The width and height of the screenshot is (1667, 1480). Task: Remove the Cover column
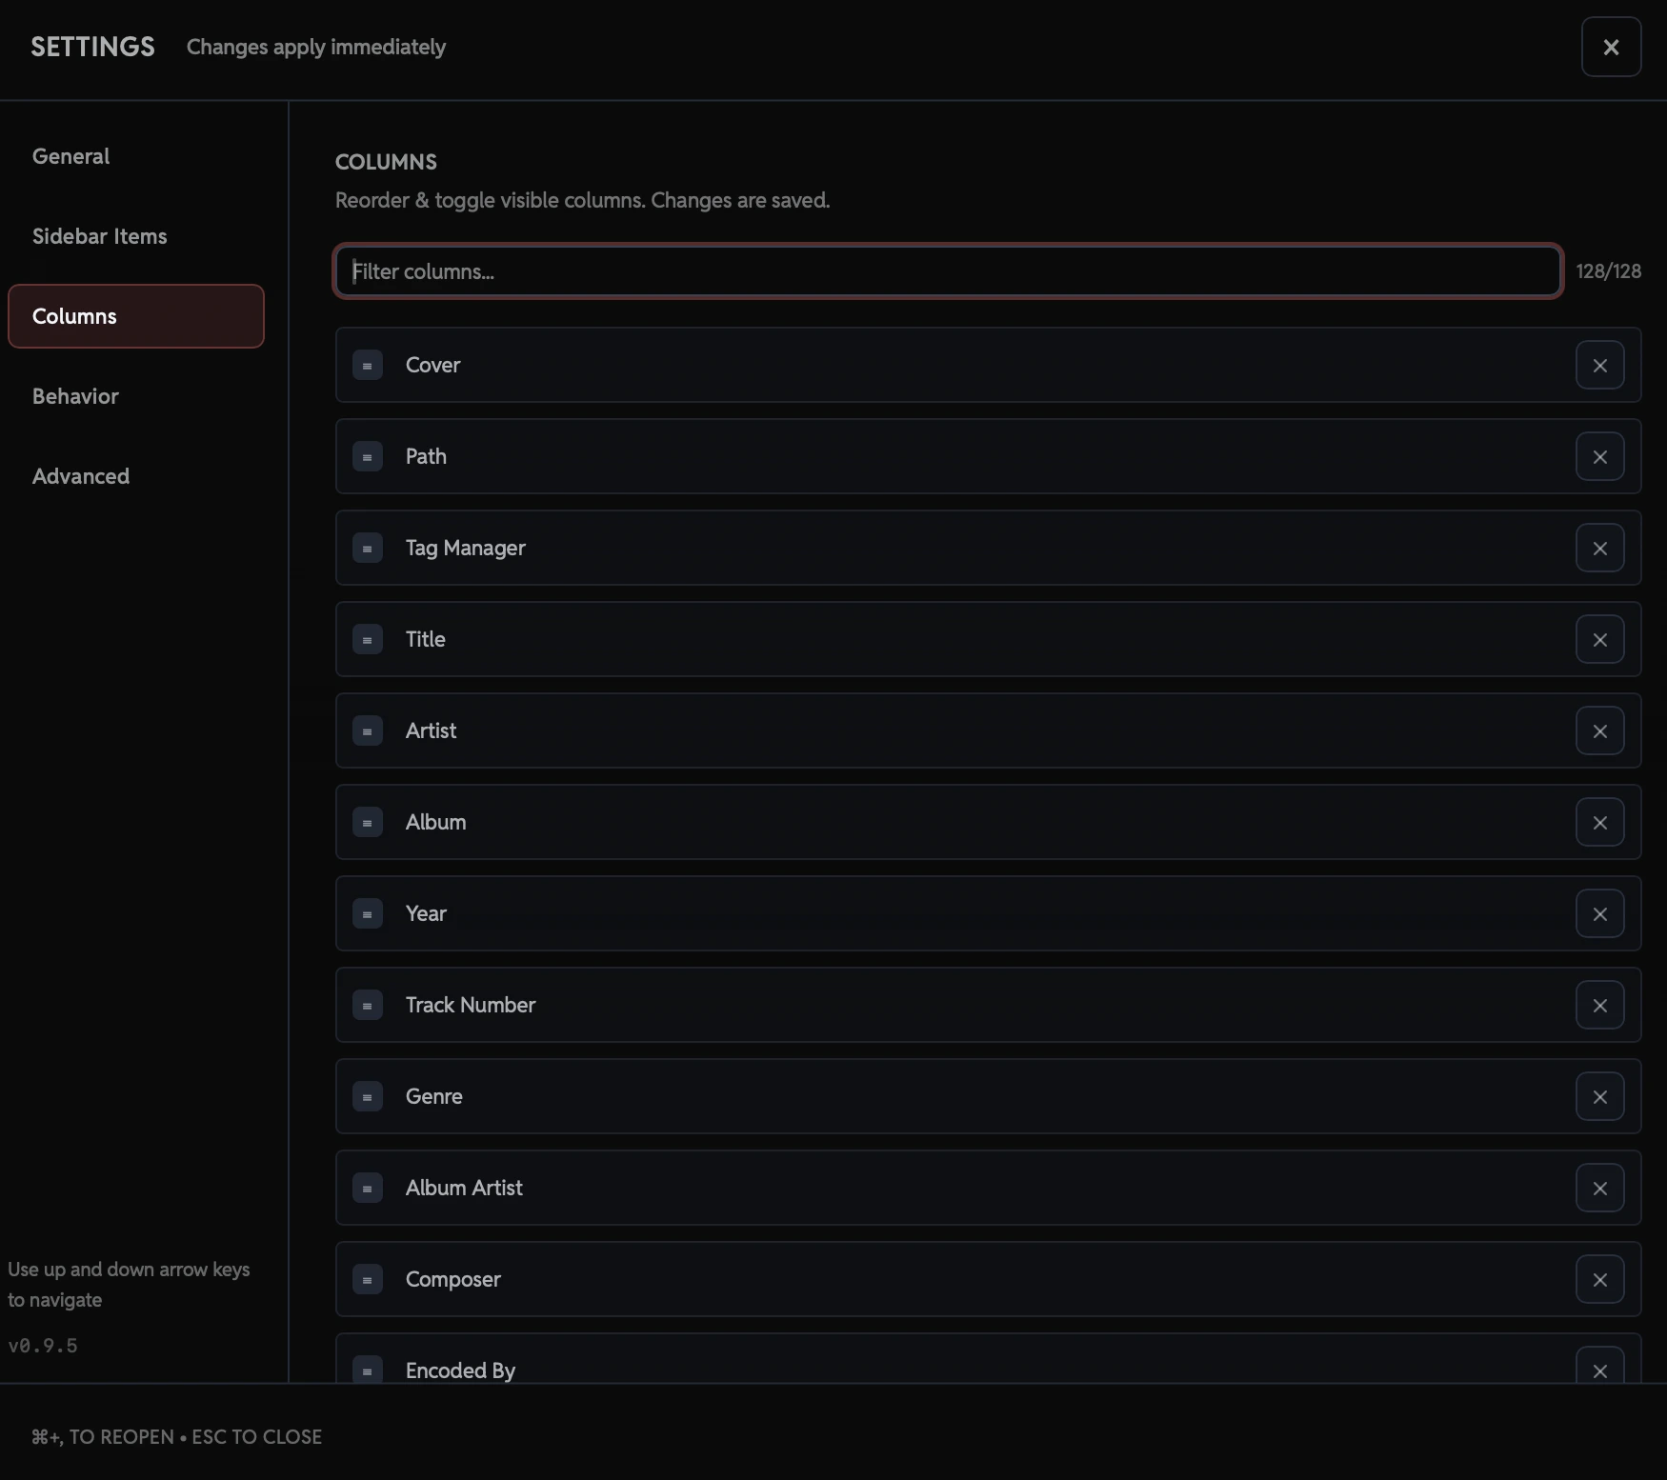click(1600, 365)
